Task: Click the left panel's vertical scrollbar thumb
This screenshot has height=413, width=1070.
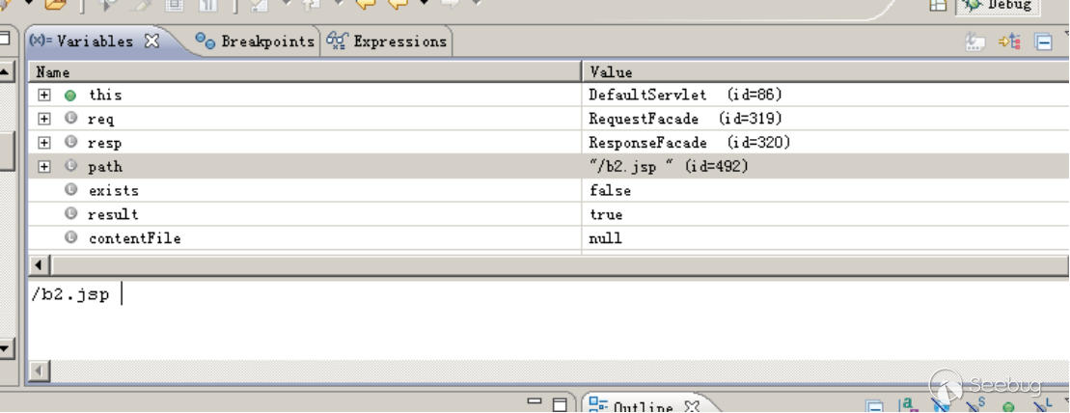Action: coord(6,151)
